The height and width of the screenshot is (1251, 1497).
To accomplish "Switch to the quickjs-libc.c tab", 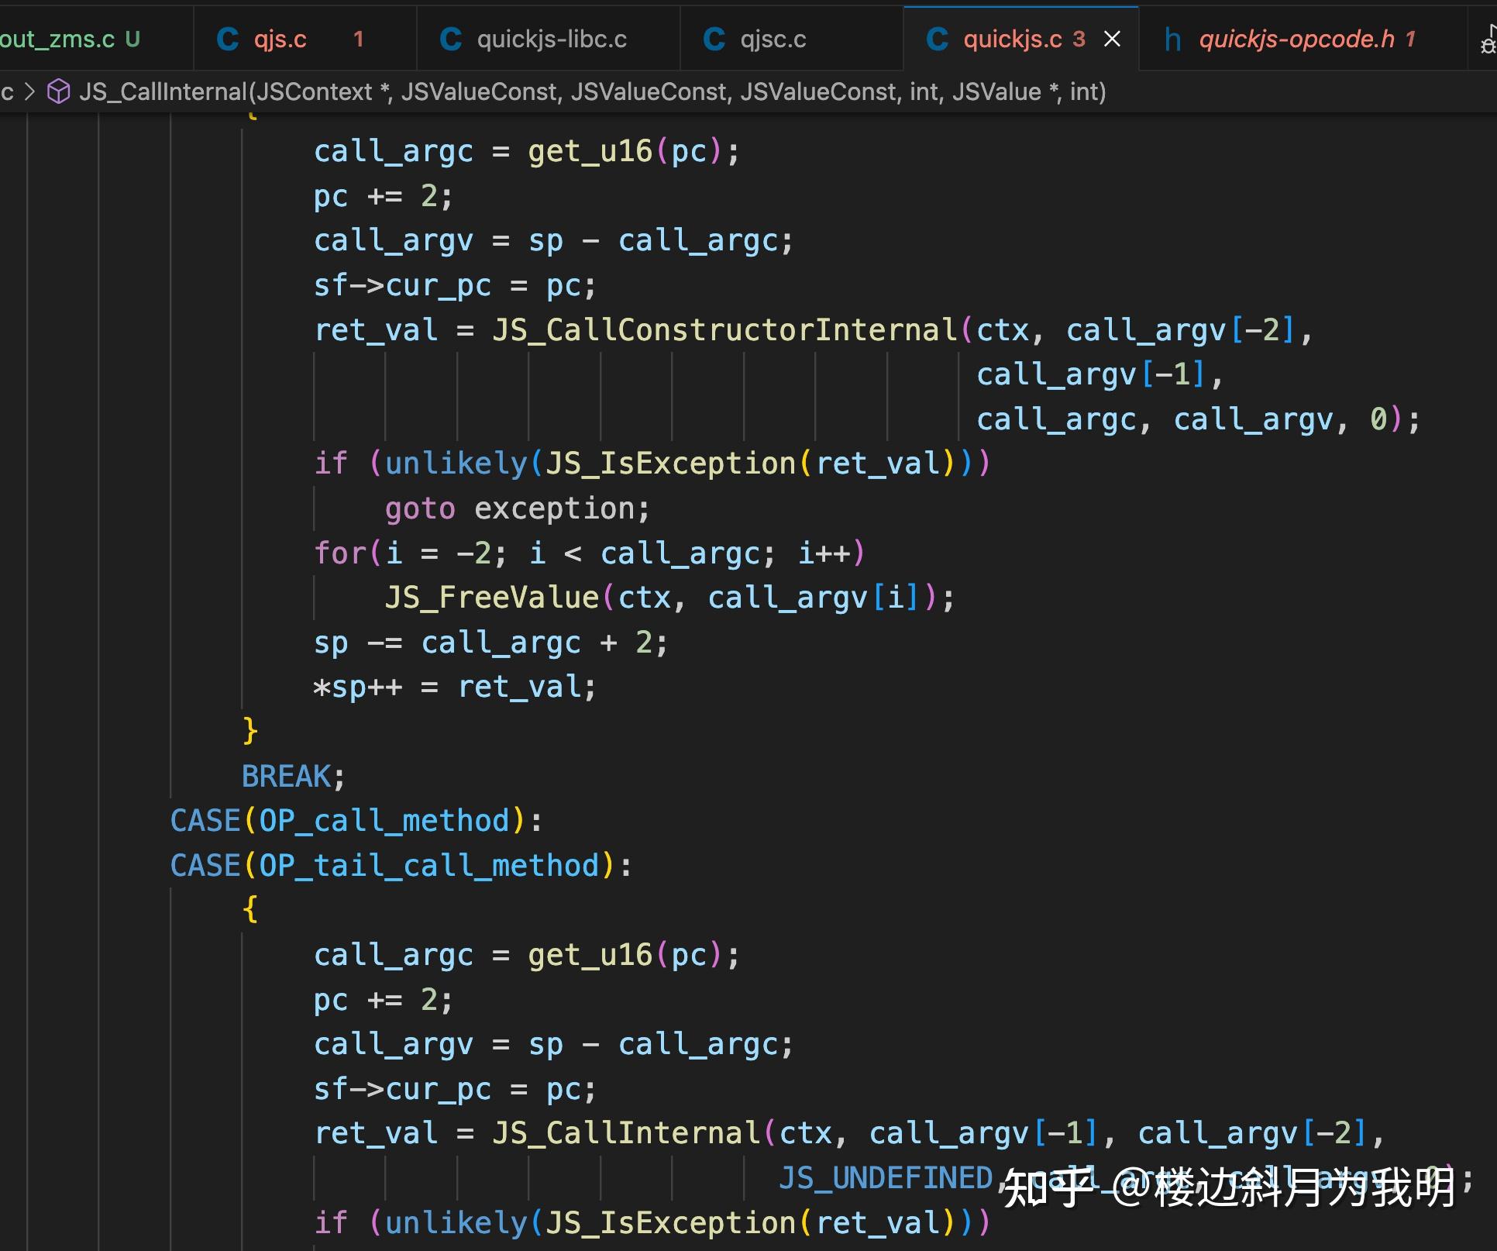I will pyautogui.click(x=552, y=38).
